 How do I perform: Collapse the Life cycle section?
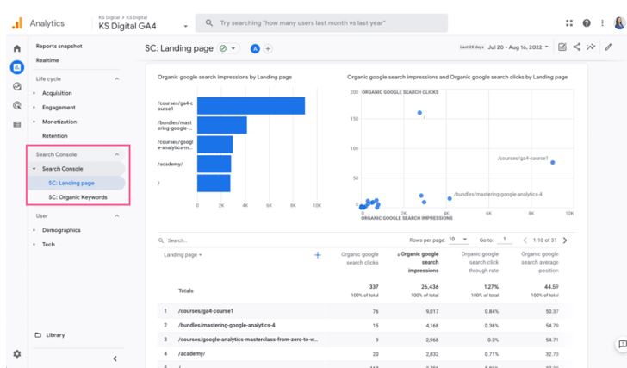pos(117,78)
